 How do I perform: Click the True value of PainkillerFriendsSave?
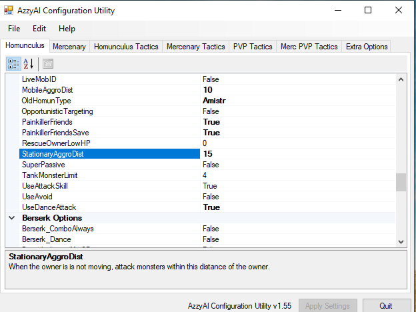coord(212,133)
